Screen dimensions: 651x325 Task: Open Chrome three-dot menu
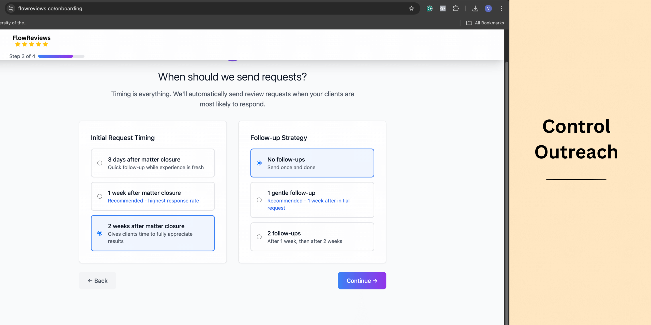(x=501, y=8)
